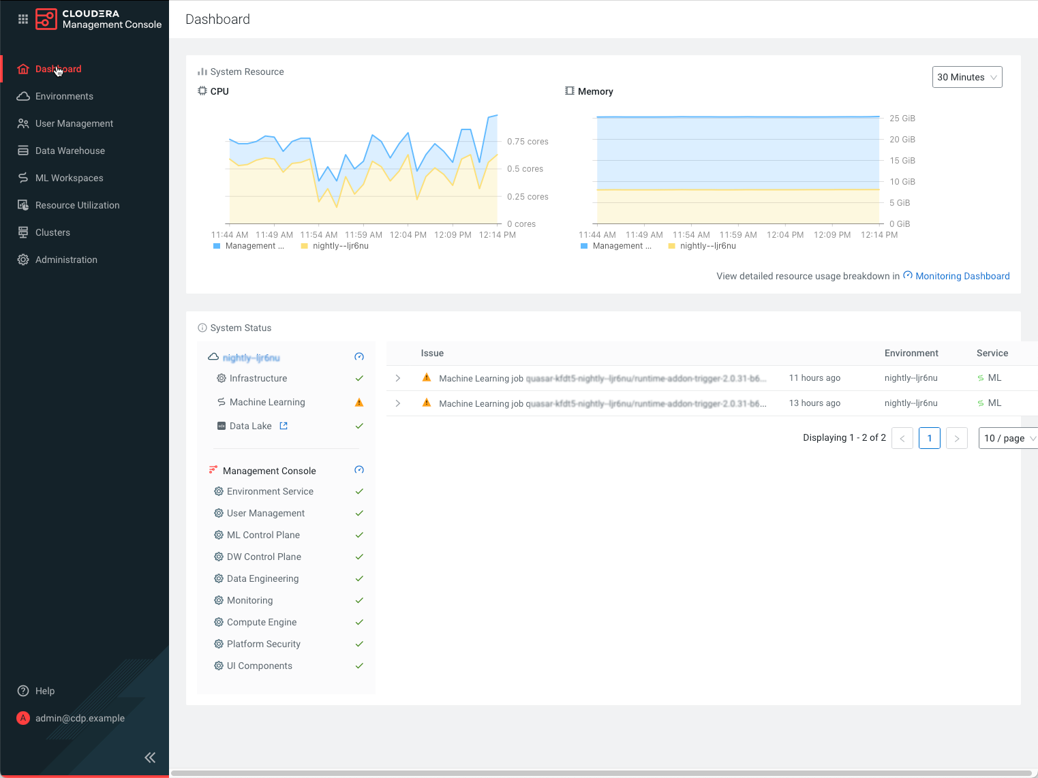1038x778 pixels.
Task: Click the nightly--ljr6nu environment link
Action: (251, 357)
